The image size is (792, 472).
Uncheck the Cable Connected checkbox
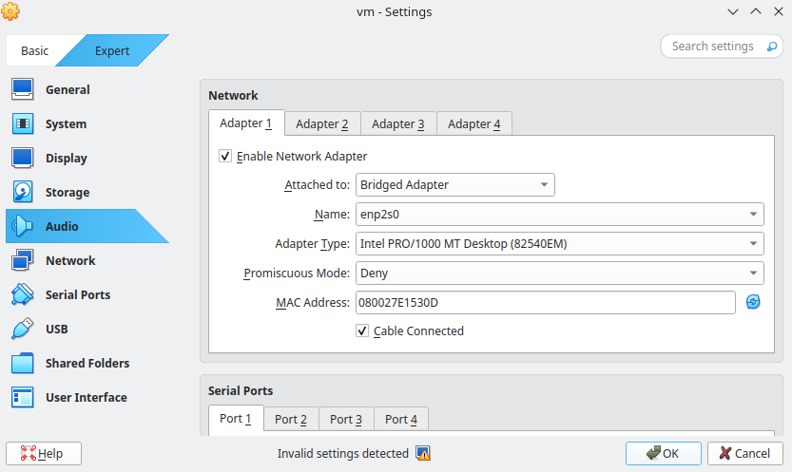[x=362, y=330]
